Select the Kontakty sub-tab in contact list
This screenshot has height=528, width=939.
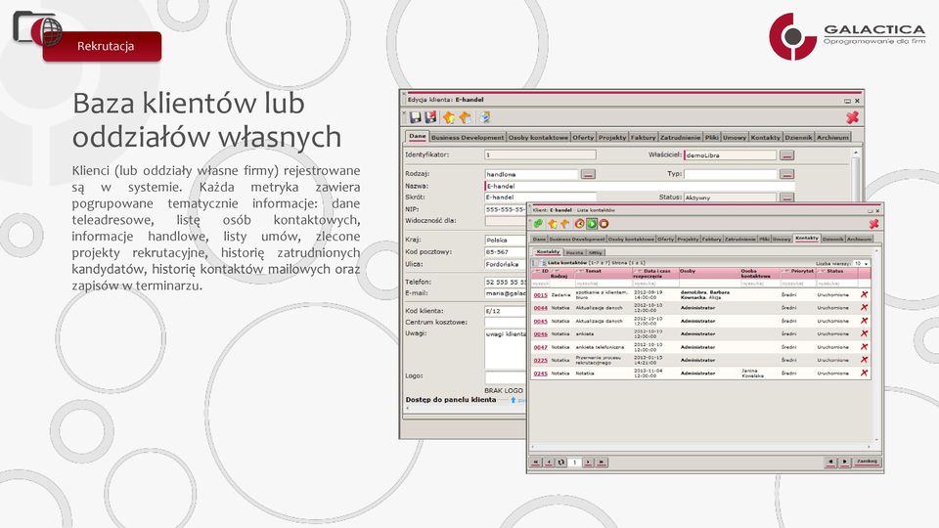tap(548, 252)
